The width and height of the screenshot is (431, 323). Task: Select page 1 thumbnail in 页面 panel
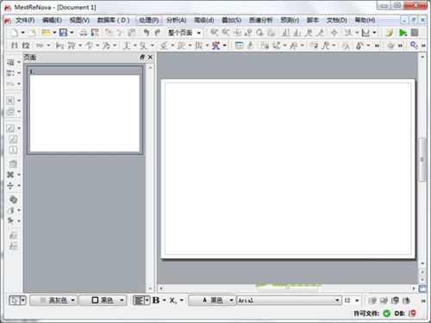pos(84,110)
